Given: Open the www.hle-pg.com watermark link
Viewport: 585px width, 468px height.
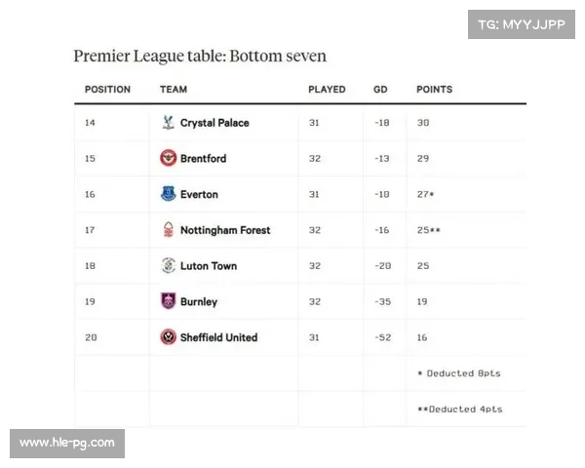Looking at the screenshot, I should [x=67, y=444].
